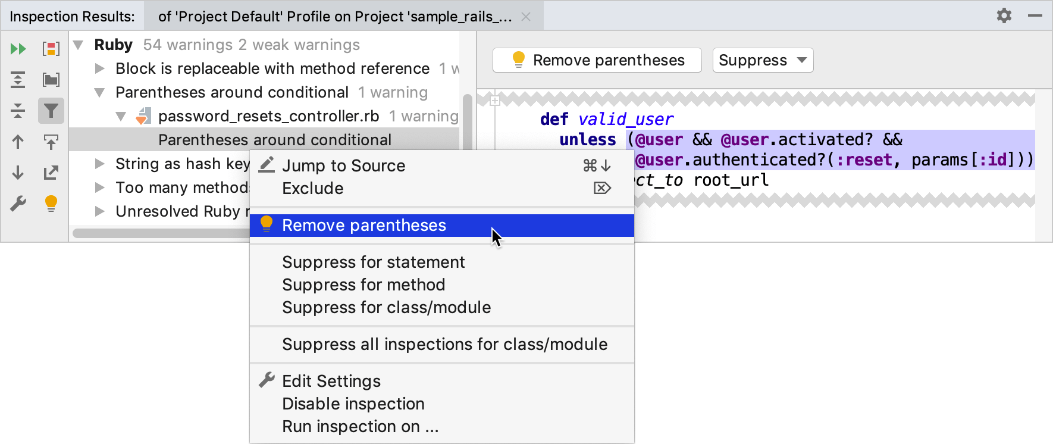Collapse the Ruby tree node
This screenshot has height=444, width=1053.
click(x=78, y=45)
